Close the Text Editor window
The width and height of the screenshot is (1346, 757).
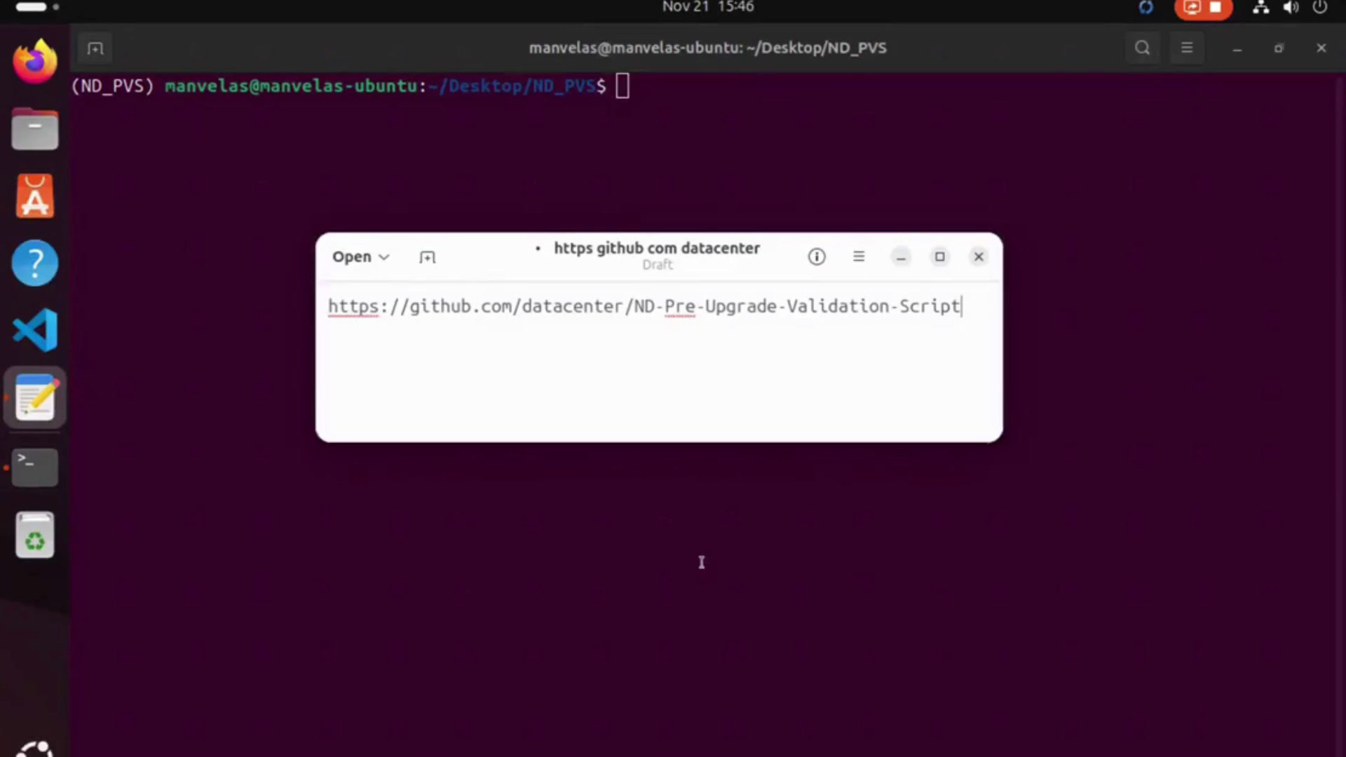[x=979, y=257]
